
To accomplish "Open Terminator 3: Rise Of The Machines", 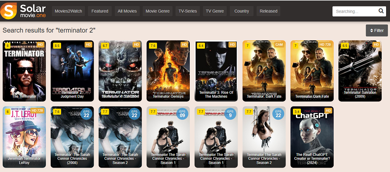I will (216, 71).
